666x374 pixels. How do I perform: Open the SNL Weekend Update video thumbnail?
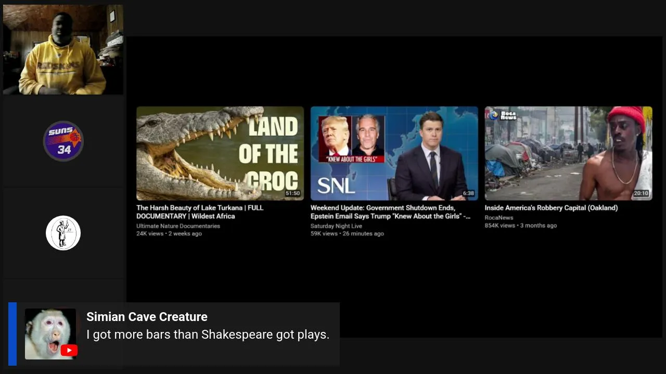394,153
